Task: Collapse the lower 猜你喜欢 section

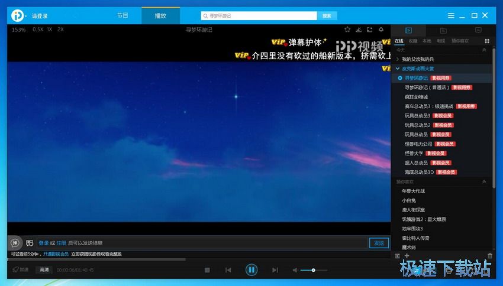Action: pyautogui.click(x=484, y=181)
